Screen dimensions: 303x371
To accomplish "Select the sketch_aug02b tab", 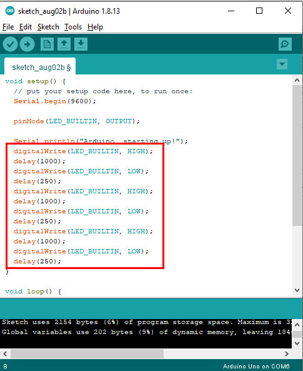I will 40,67.
